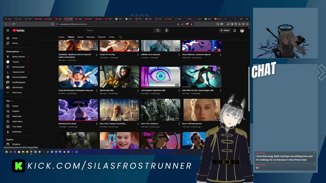Start voice search with the microphone icon

pos(166,30)
